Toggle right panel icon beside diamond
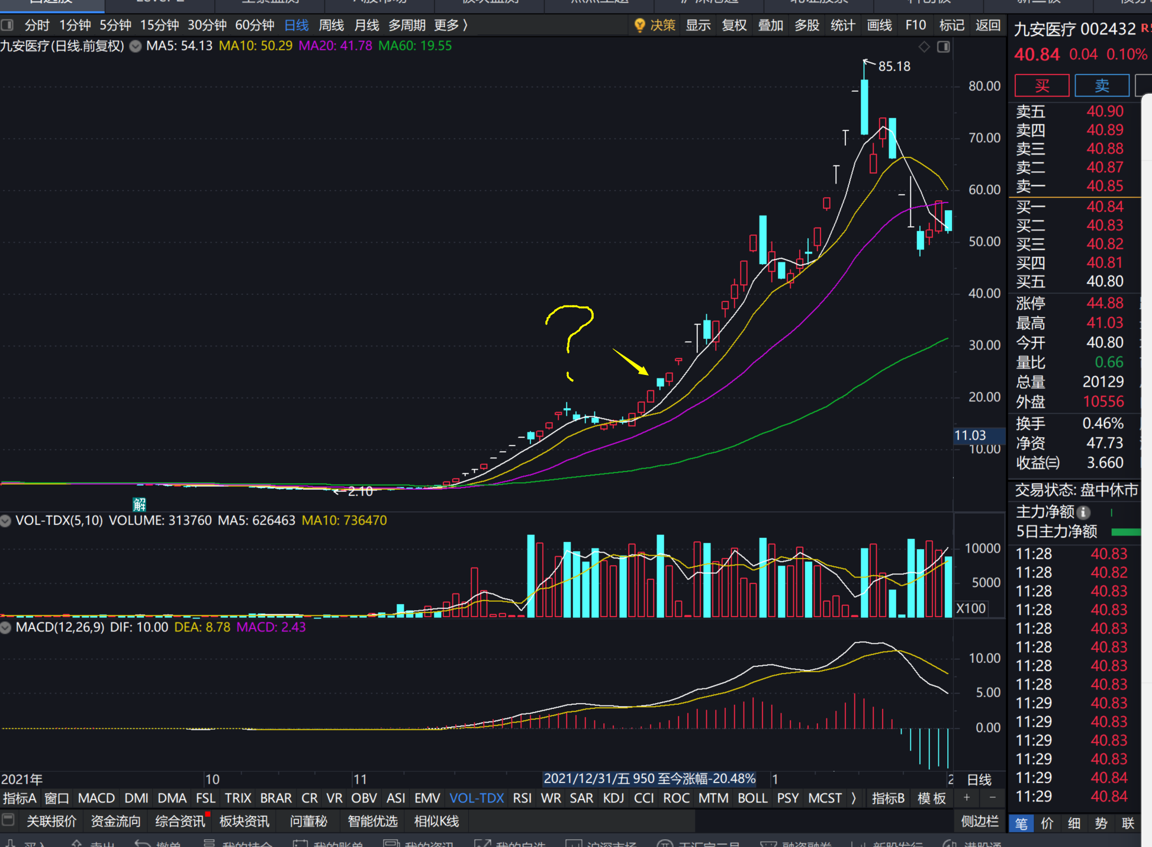Viewport: 1152px width, 847px height. click(x=944, y=47)
